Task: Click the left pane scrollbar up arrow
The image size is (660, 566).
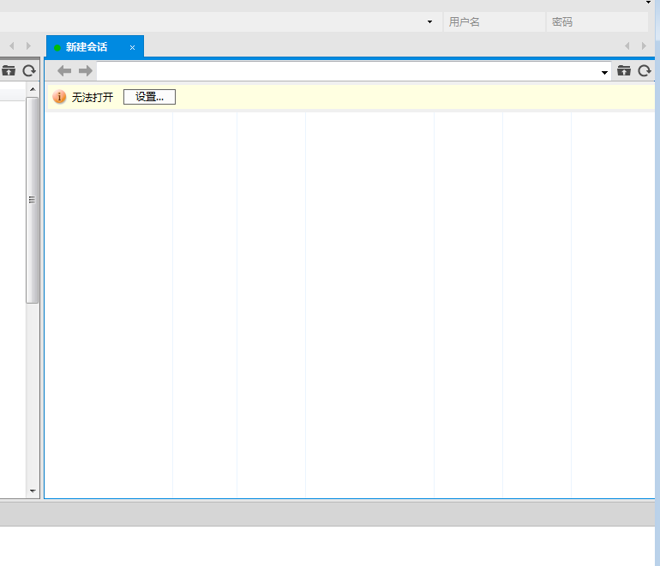Action: point(33,89)
